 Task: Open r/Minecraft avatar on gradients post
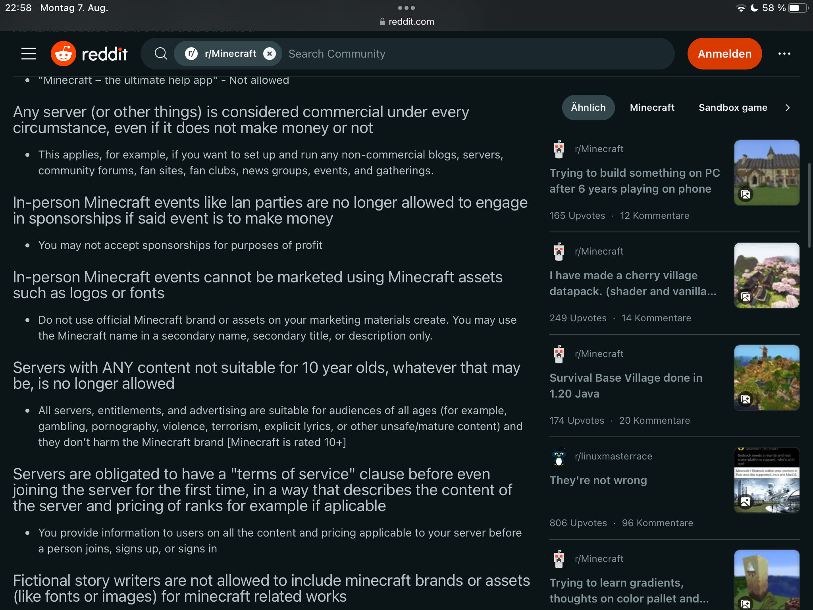click(559, 559)
